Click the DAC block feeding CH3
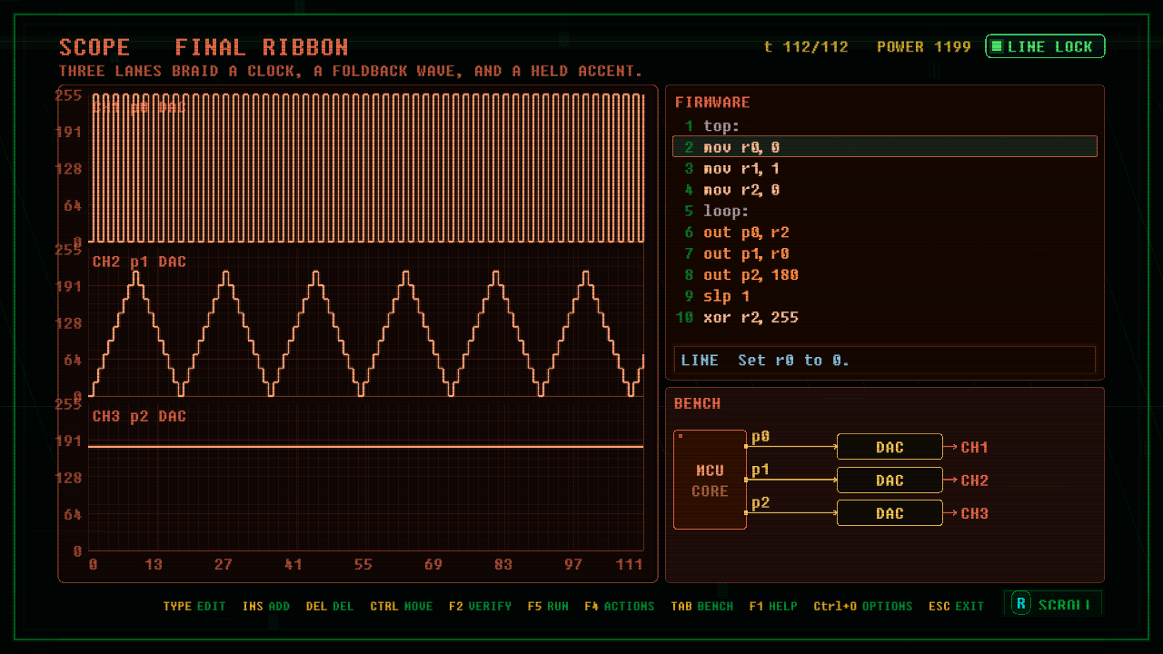 click(x=890, y=513)
